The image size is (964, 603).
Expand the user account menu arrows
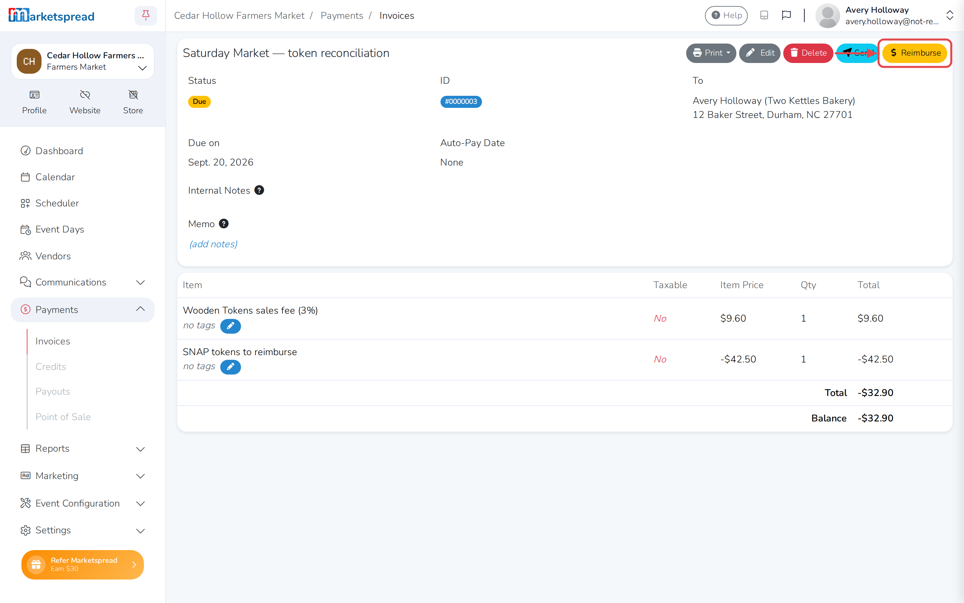pos(950,15)
